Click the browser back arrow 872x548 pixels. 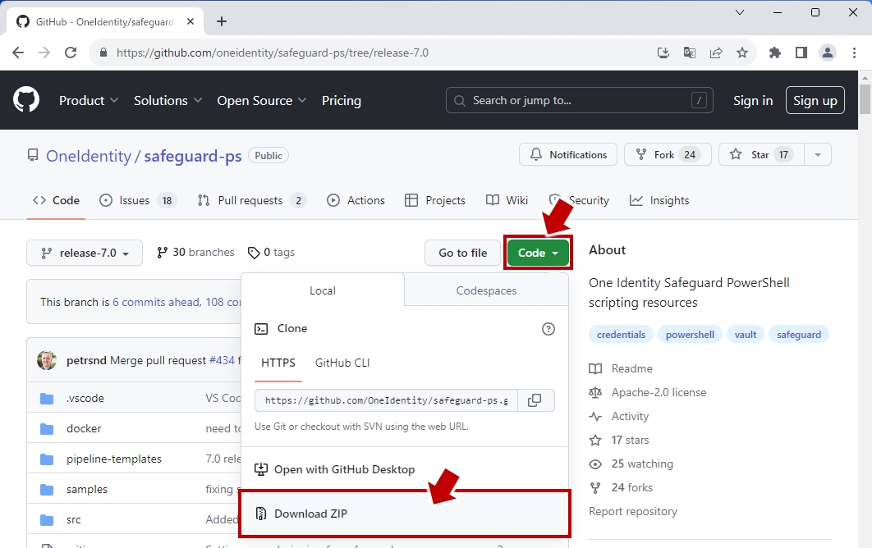click(x=18, y=53)
